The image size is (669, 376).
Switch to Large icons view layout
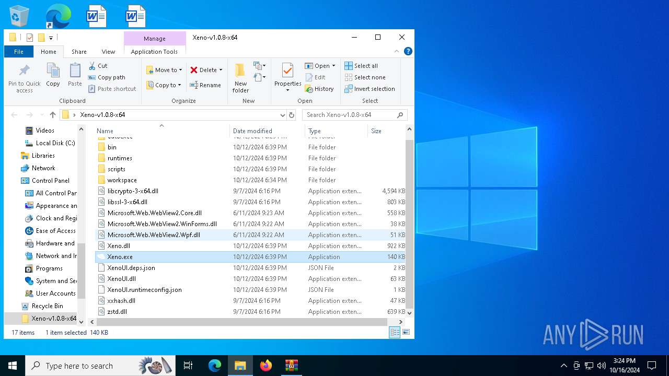pyautogui.click(x=406, y=332)
